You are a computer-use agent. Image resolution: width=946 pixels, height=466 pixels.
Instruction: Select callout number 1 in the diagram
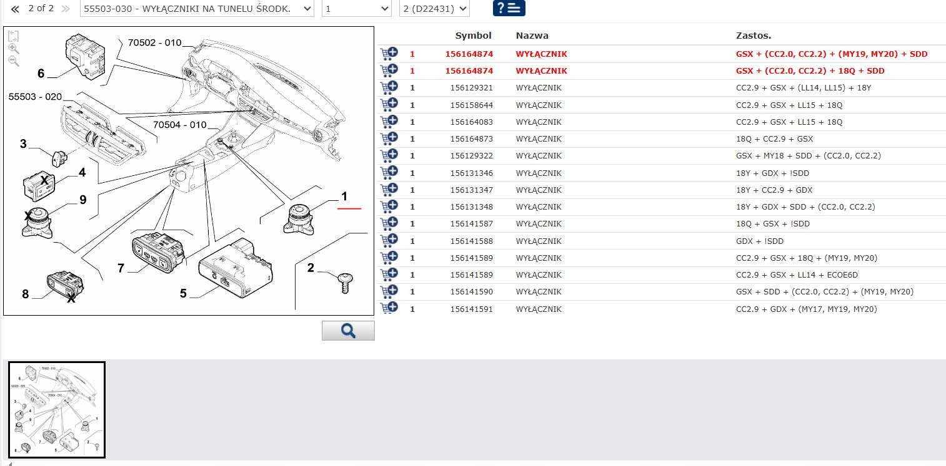[344, 196]
